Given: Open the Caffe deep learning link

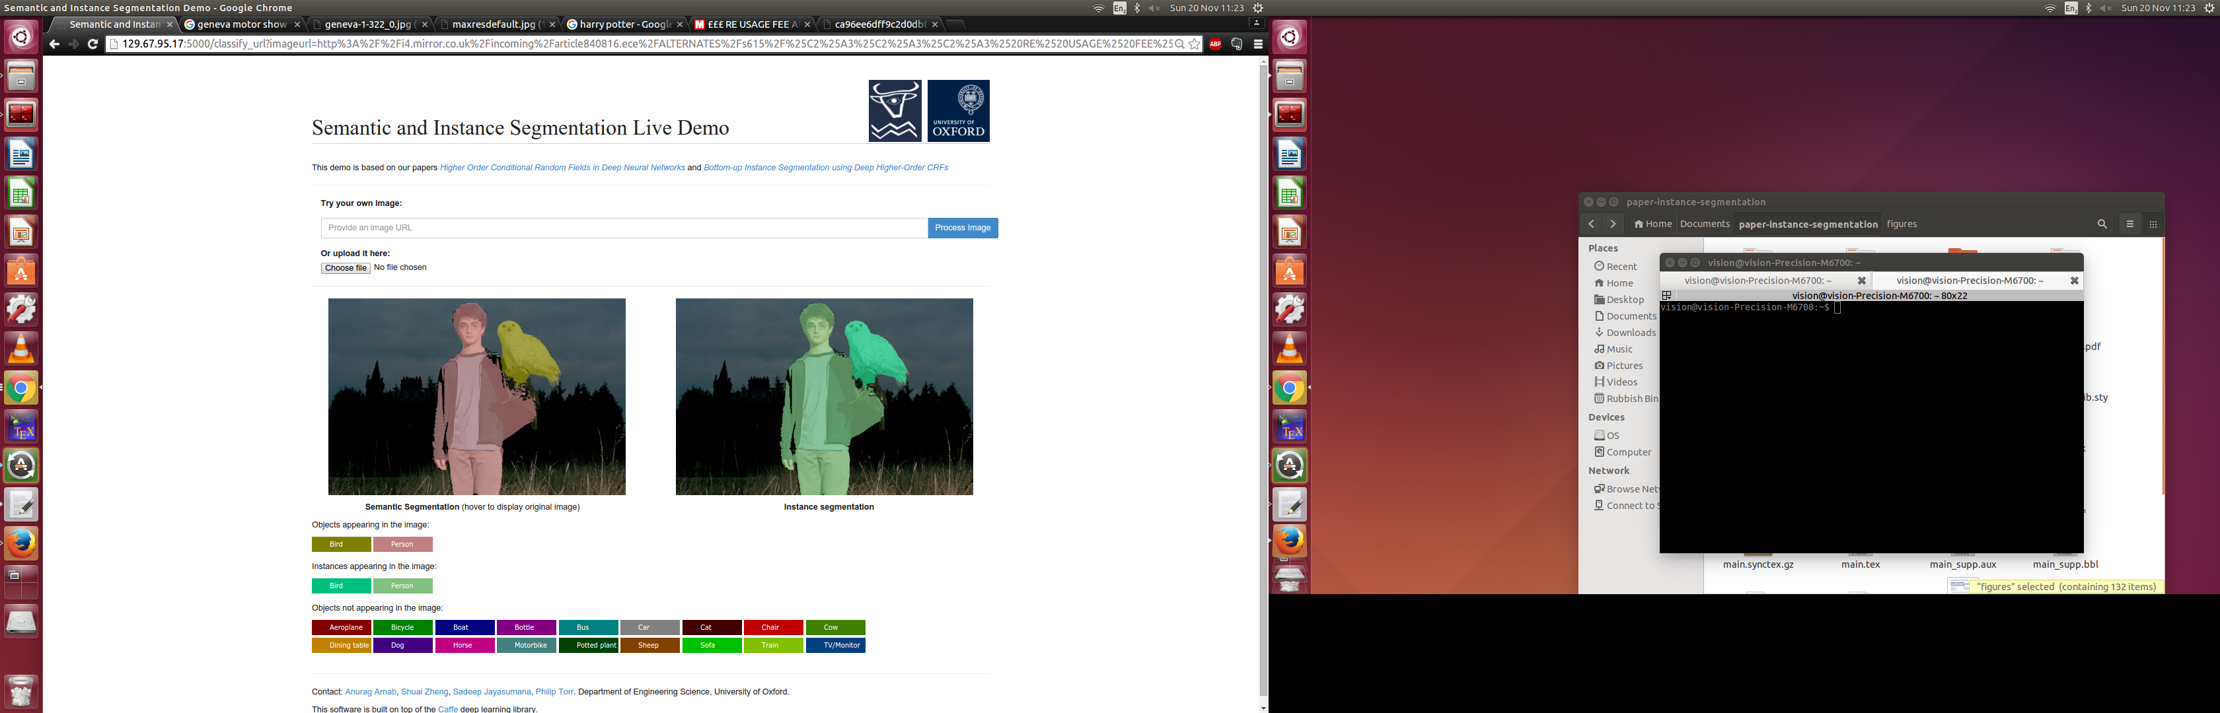Looking at the screenshot, I should (447, 708).
